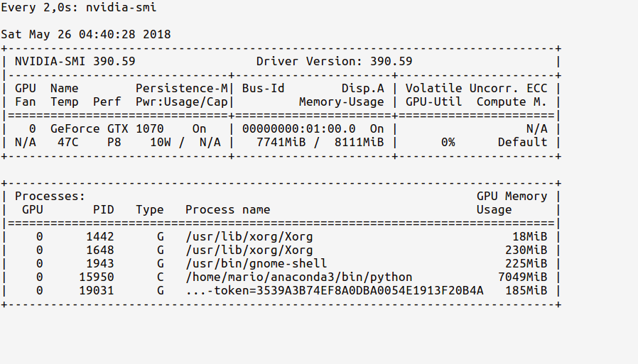Click the 'PID' column header
Viewport: 638px width, 364px height.
pos(103,209)
